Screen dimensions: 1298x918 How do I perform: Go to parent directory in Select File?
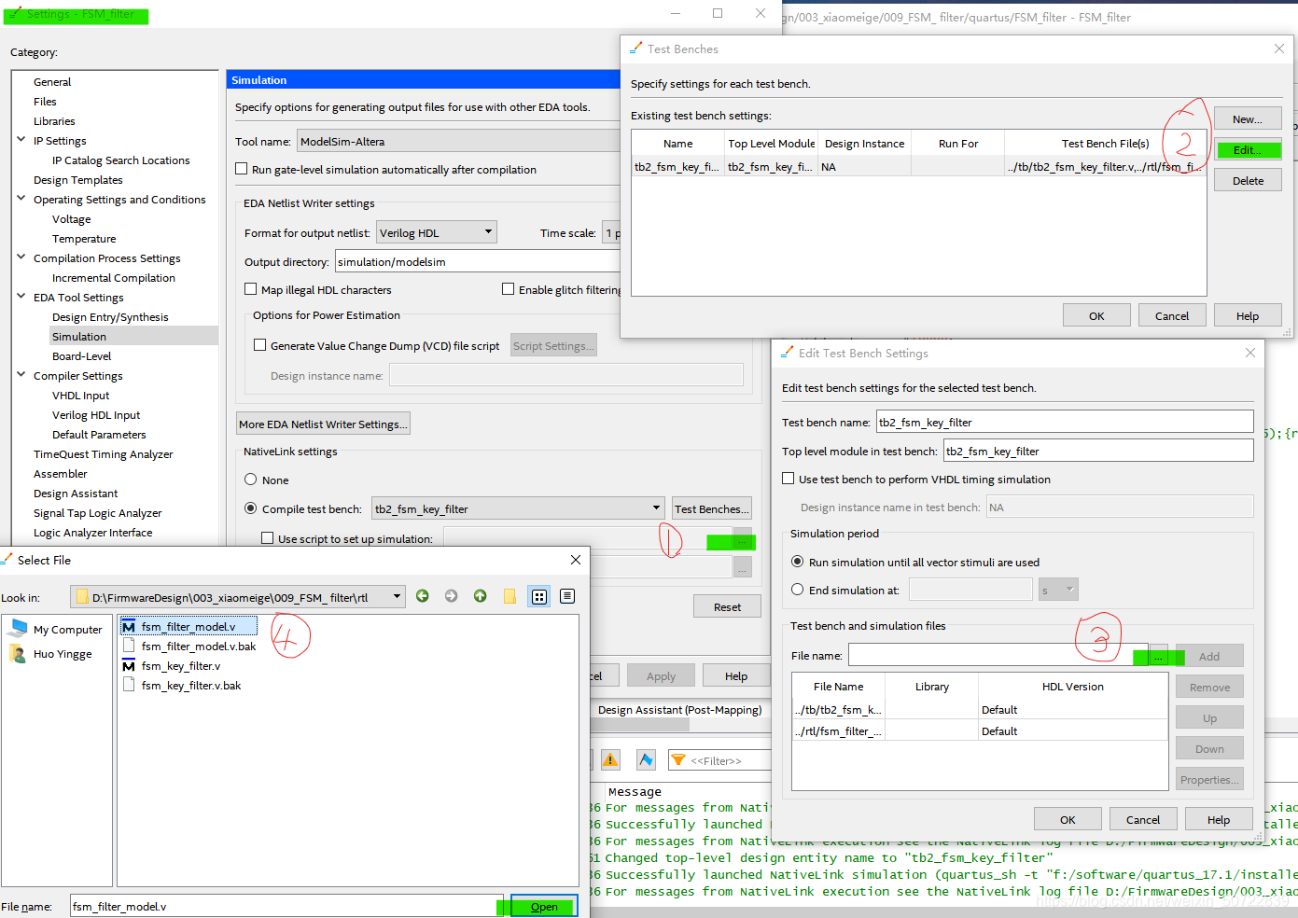[481, 596]
